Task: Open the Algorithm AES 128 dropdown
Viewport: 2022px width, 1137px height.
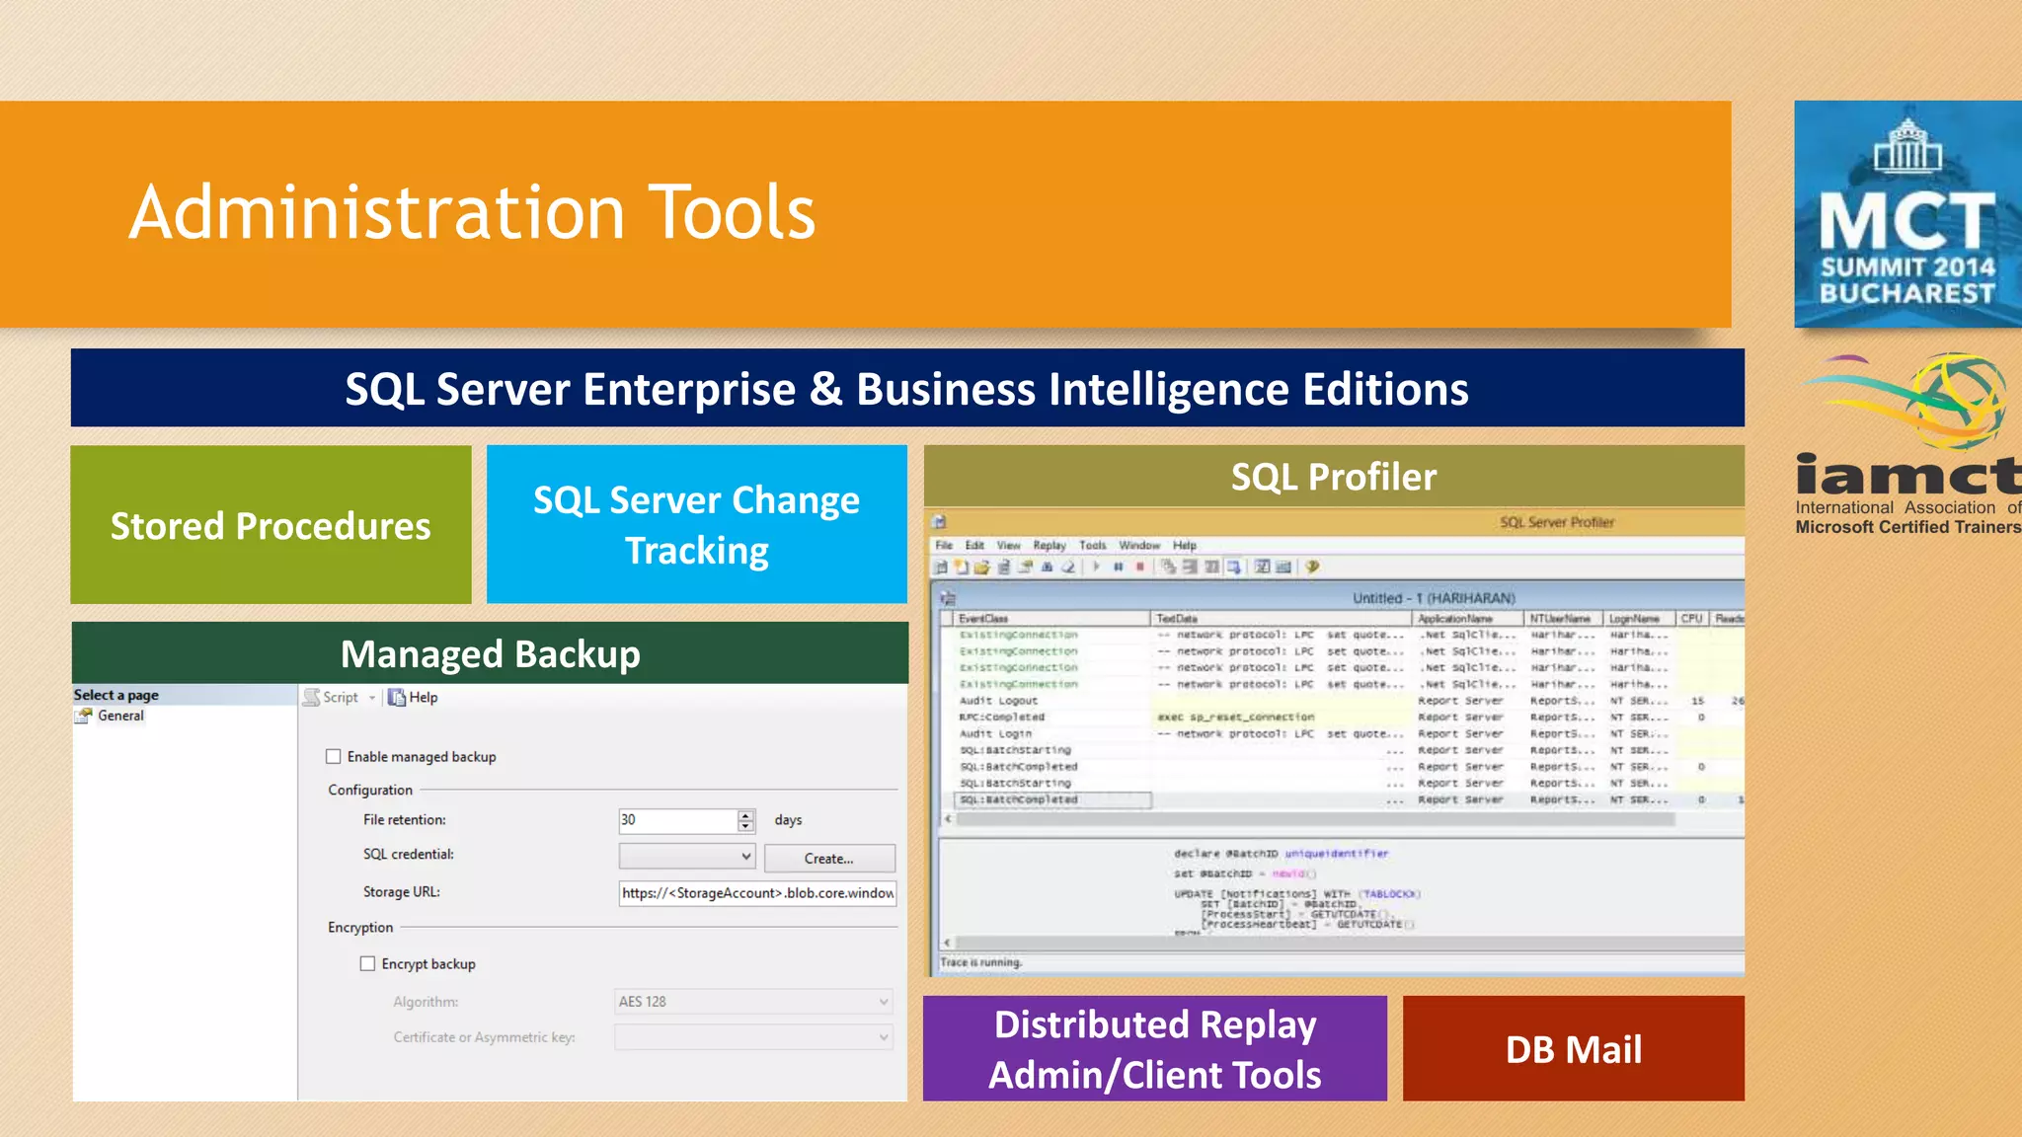Action: coord(884,1002)
